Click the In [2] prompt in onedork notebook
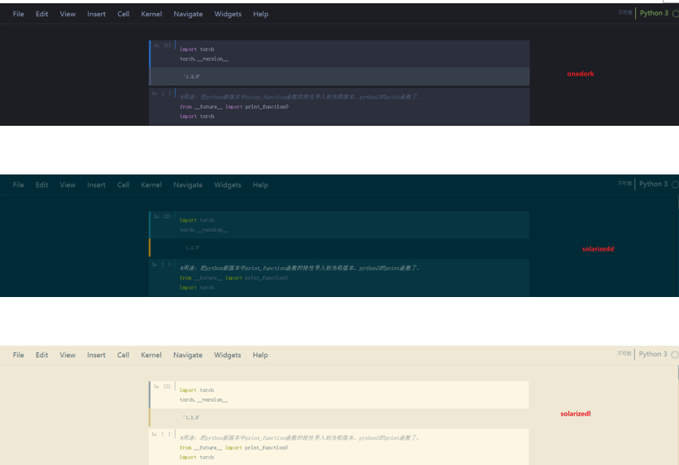This screenshot has width=679, height=465. tap(163, 45)
